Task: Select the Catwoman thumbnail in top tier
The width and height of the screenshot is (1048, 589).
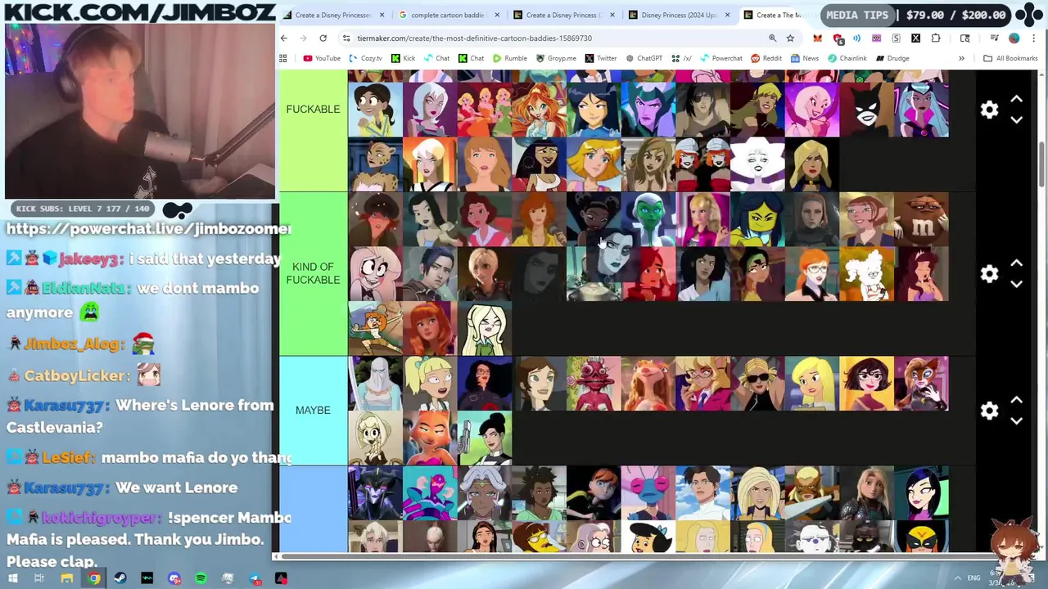Action: click(x=867, y=110)
